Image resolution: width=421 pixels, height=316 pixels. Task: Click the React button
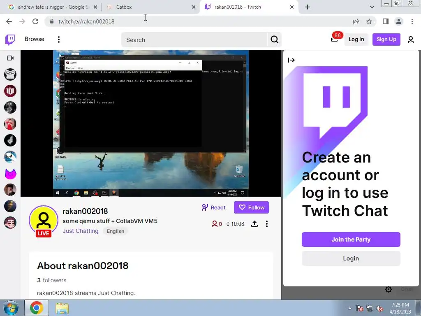click(x=213, y=207)
